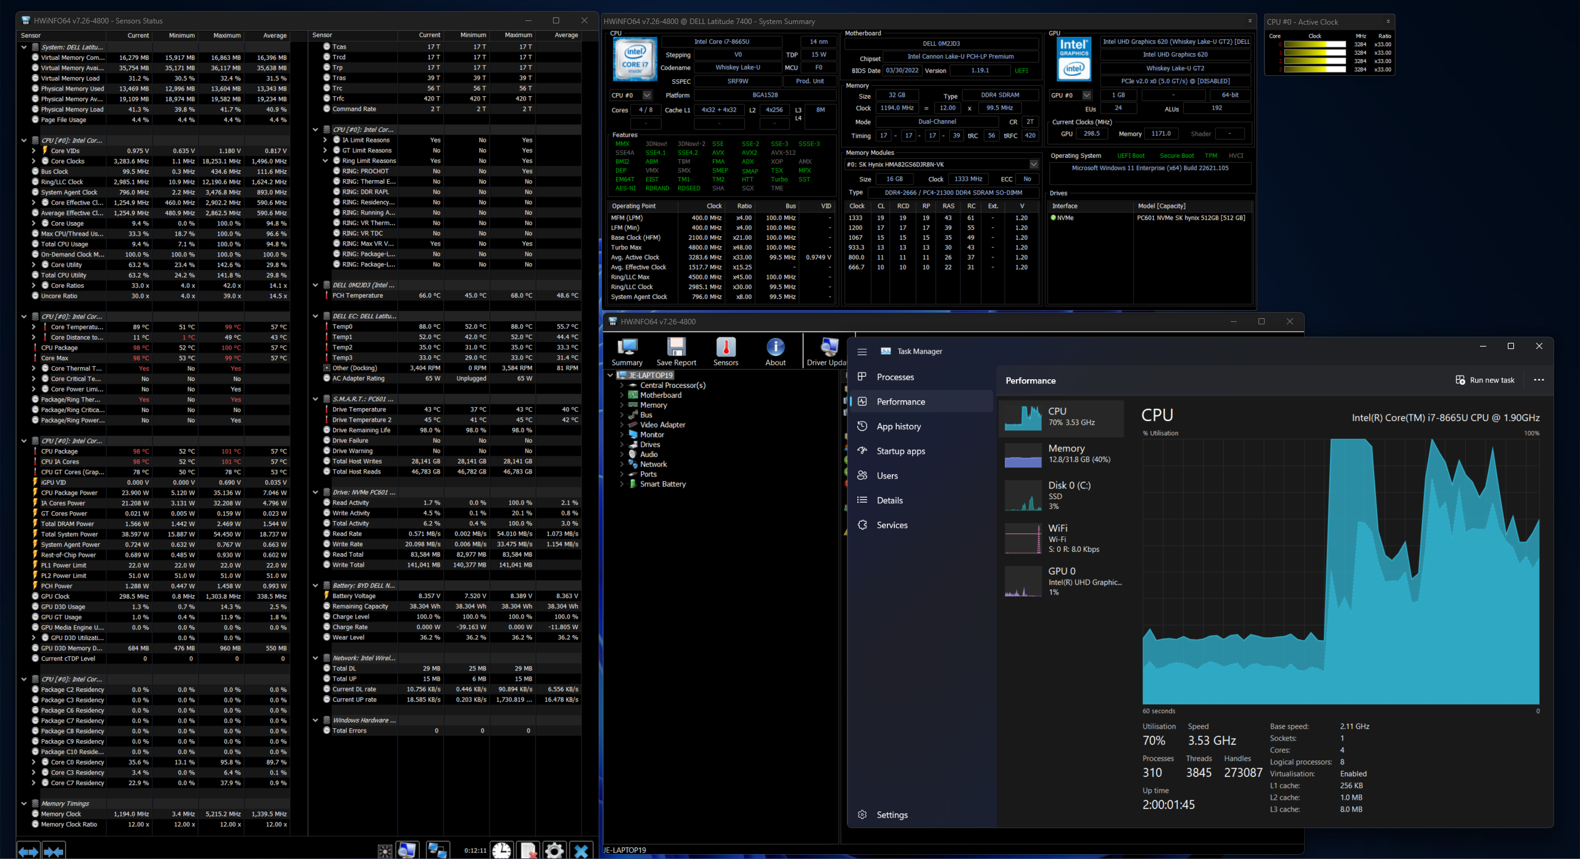Open Details page in Task Manager
The image size is (1580, 859).
point(922,500)
